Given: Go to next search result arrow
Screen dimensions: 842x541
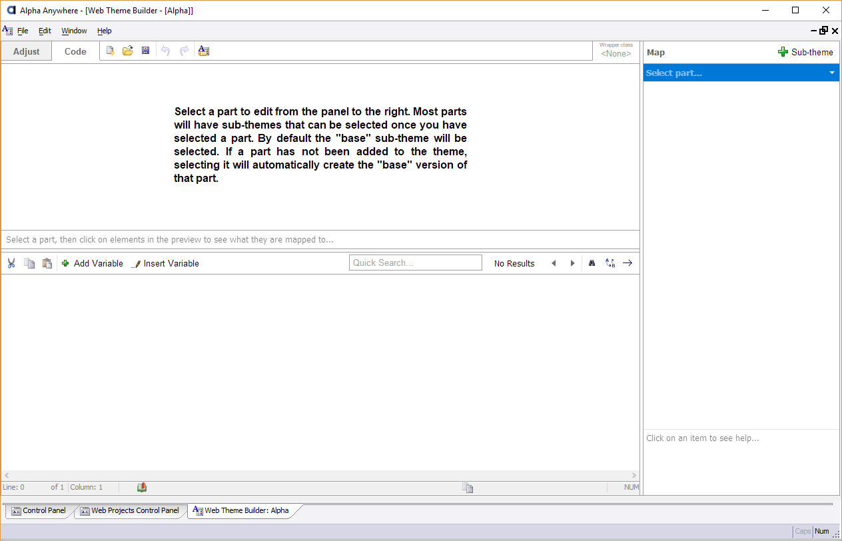Looking at the screenshot, I should (572, 263).
